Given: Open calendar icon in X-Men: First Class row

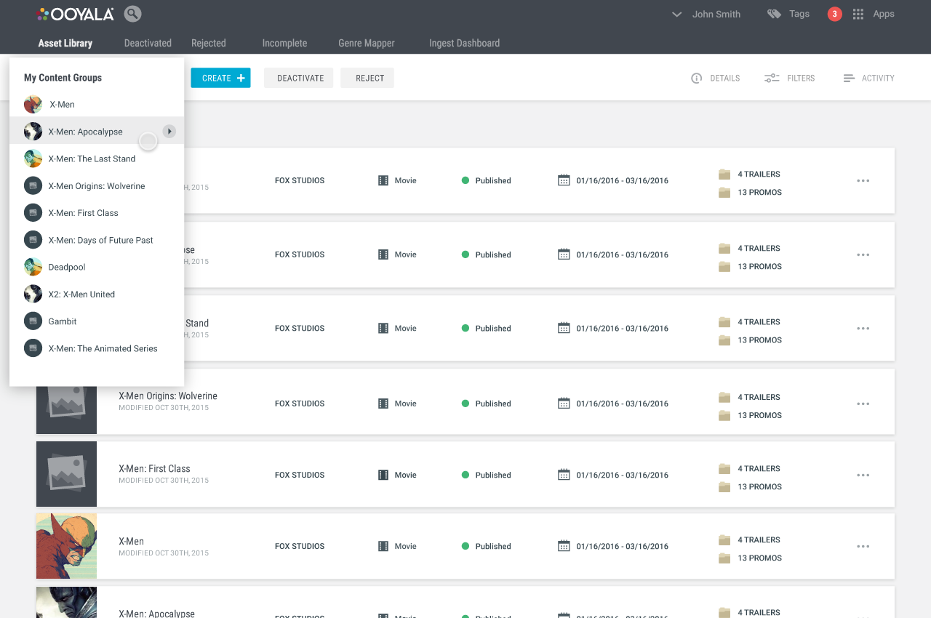Looking at the screenshot, I should point(564,474).
